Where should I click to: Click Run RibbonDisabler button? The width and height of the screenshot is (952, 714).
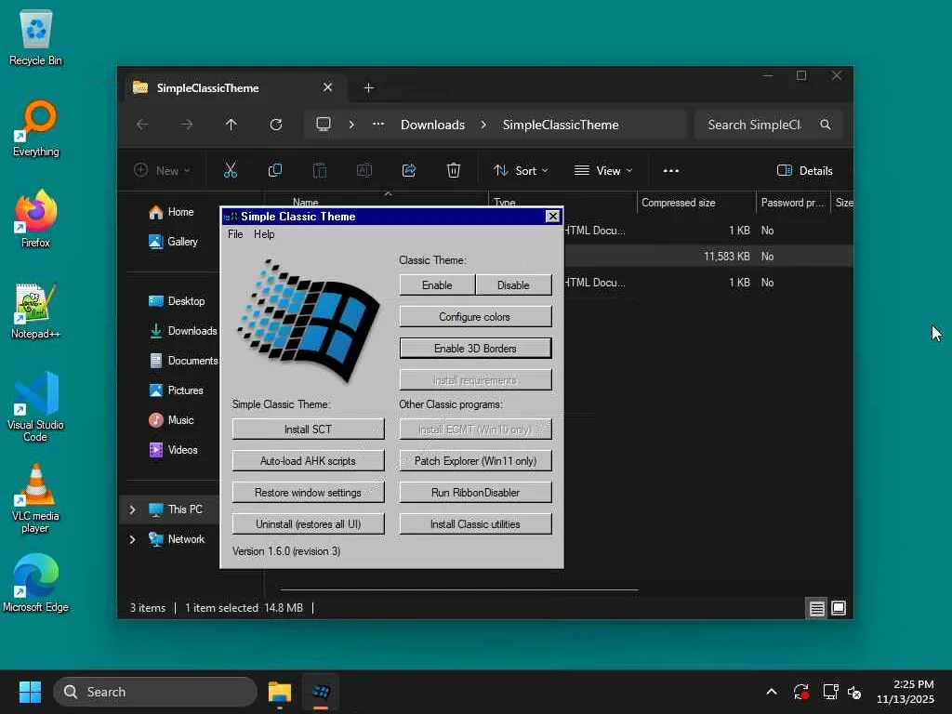coord(475,493)
